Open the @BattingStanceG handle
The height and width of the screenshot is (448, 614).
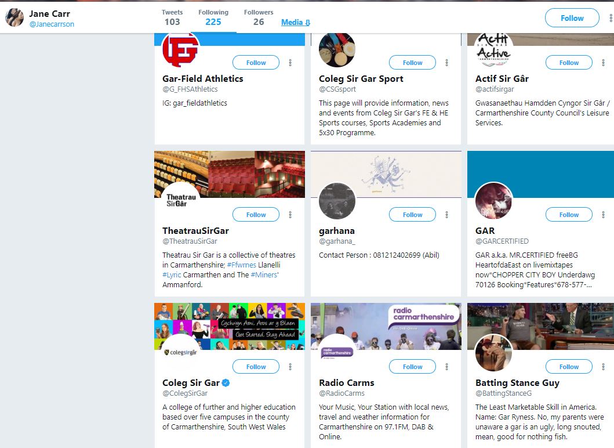(504, 393)
